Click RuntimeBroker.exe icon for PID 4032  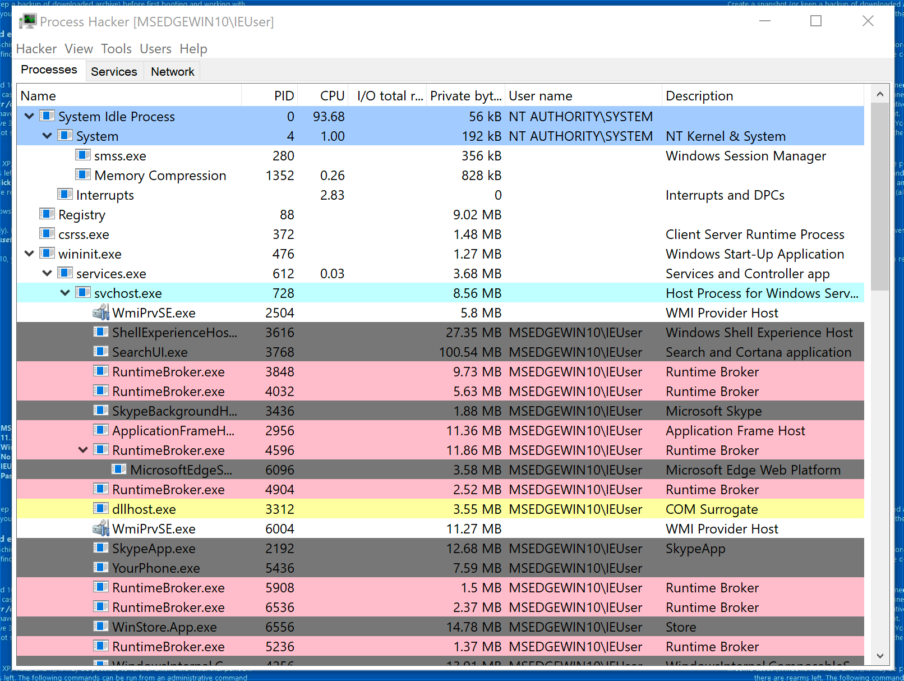point(101,390)
